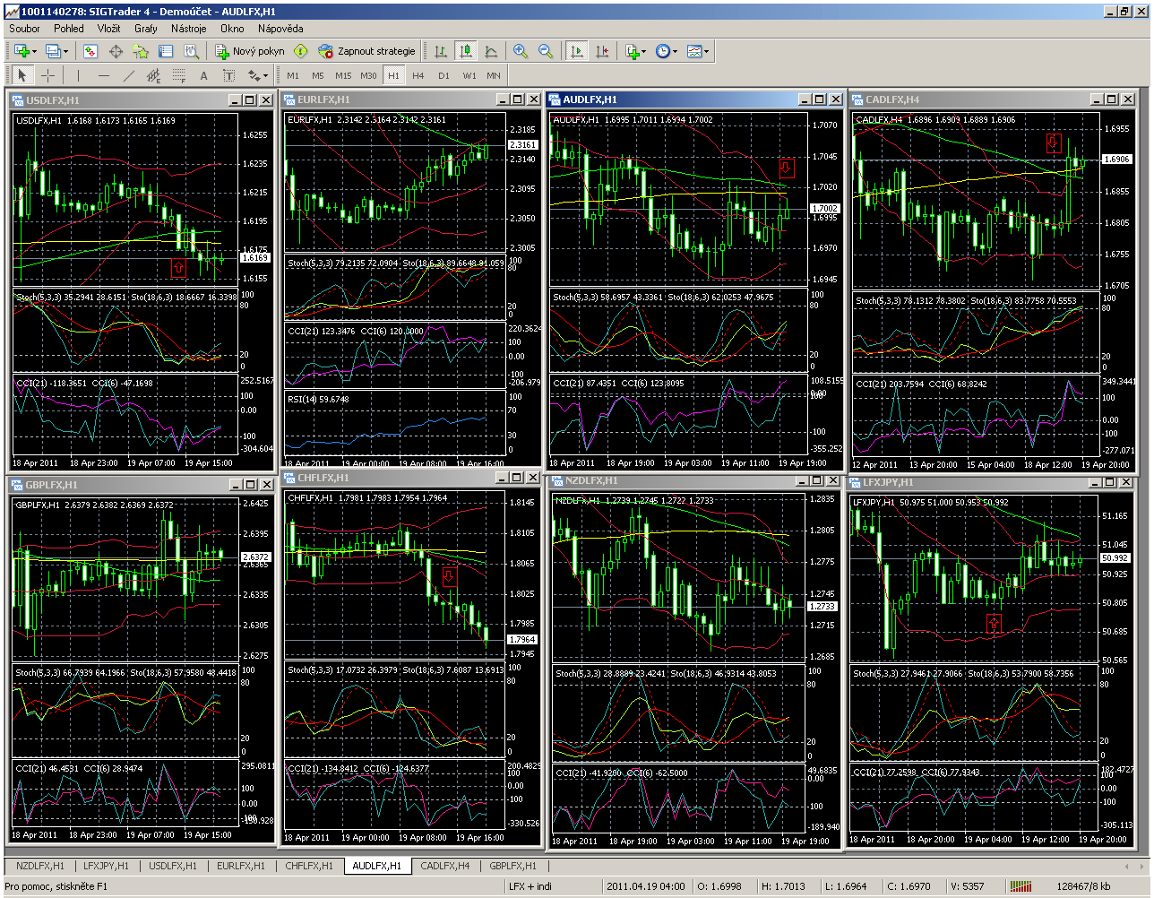Select the Text Label tool
This screenshot has width=1154, height=898.
coord(228,75)
